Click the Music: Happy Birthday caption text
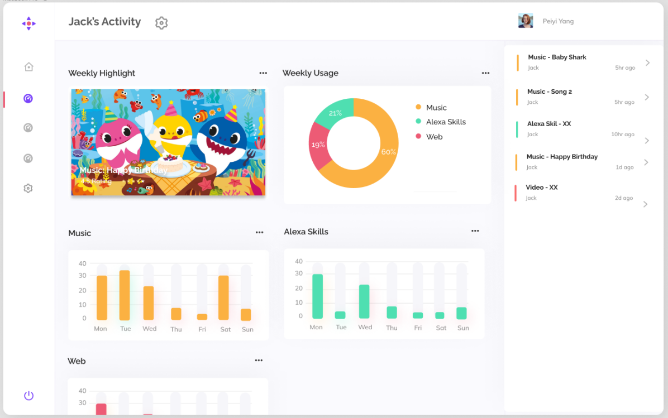 (123, 170)
